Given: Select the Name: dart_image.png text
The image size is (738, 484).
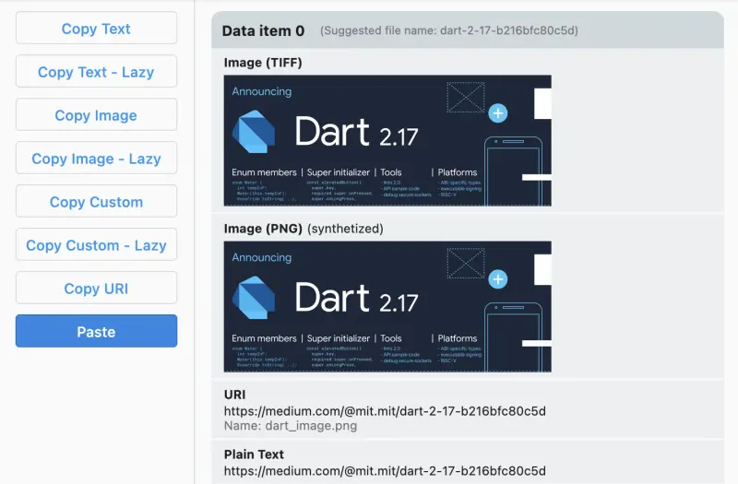Looking at the screenshot, I should (x=291, y=426).
